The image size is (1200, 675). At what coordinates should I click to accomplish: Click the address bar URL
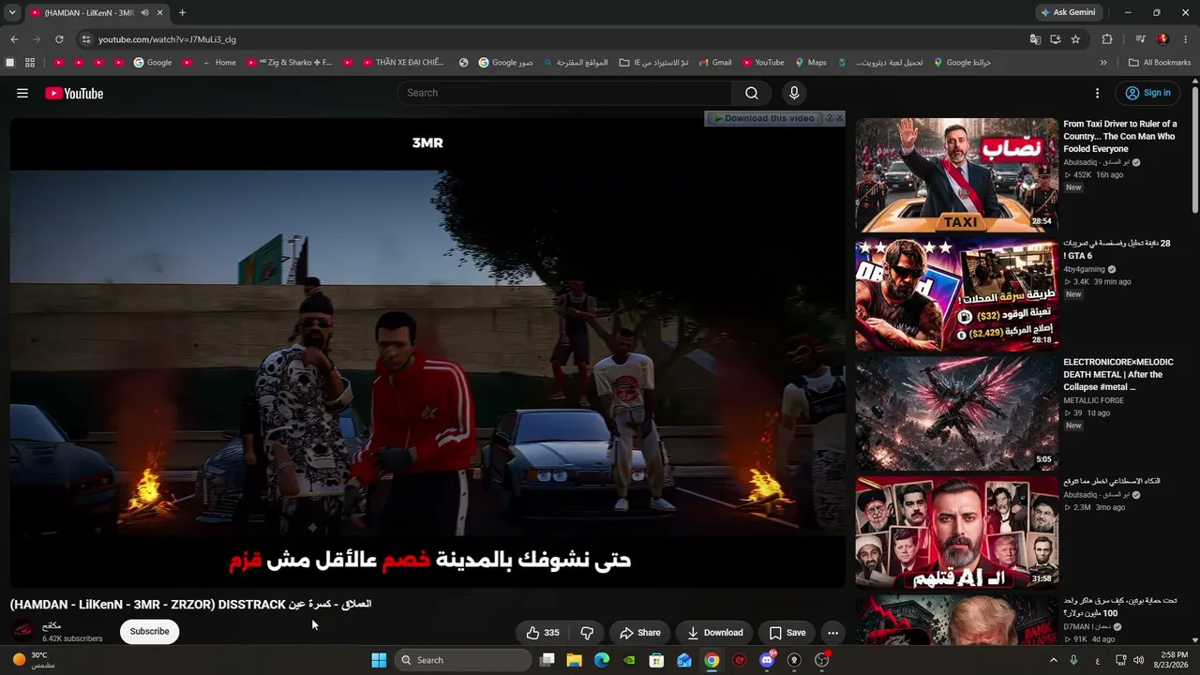(x=167, y=39)
